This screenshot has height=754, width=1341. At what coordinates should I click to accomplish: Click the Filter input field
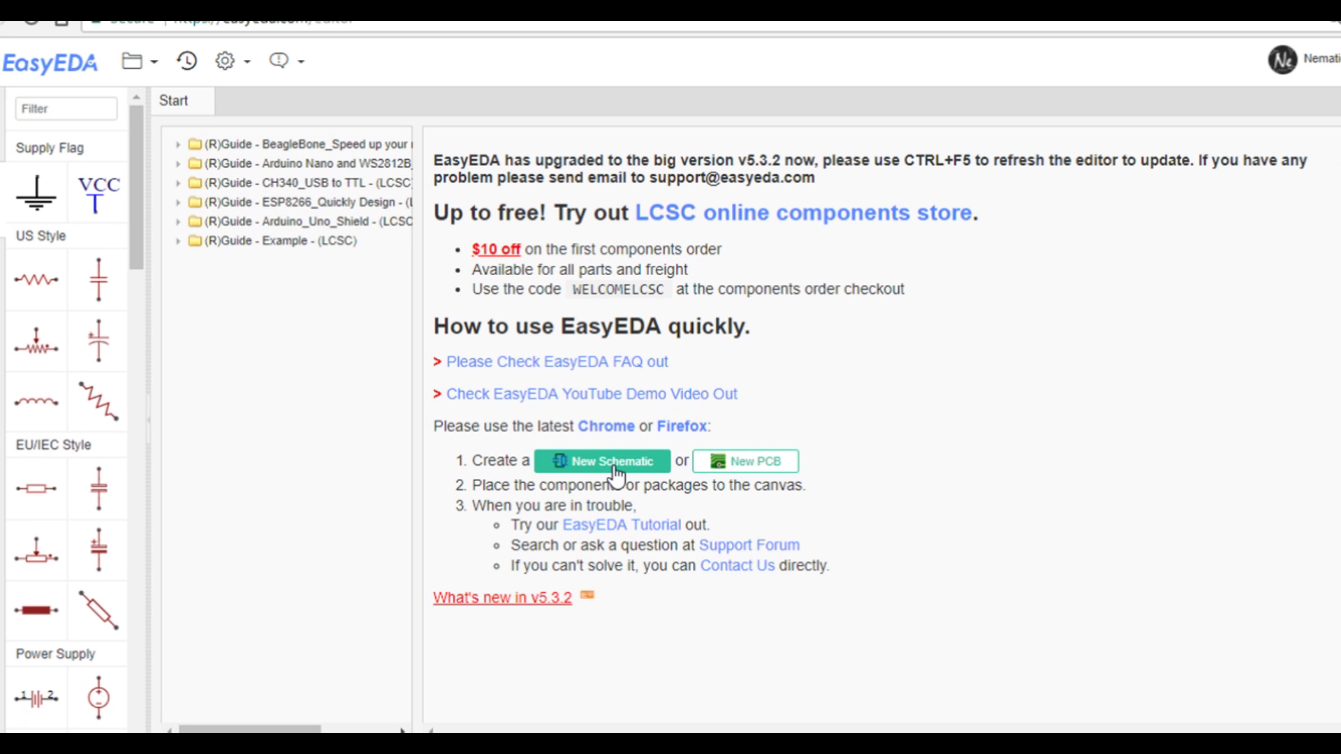[66, 109]
